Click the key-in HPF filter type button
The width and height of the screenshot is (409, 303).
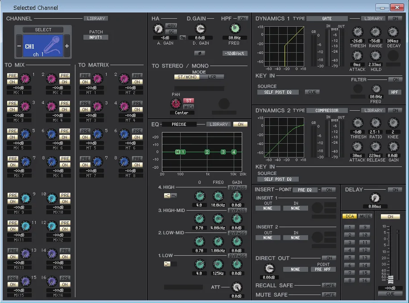click(x=395, y=92)
